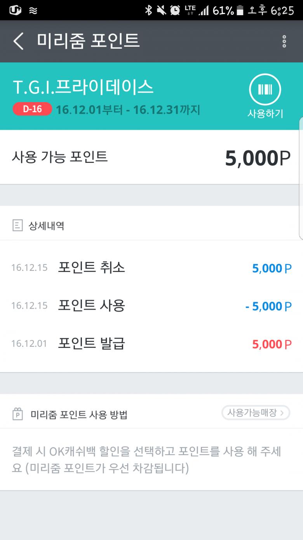Screen dimensions: 303x540
Task: Open the three-dot overflow menu
Action: 284,41
